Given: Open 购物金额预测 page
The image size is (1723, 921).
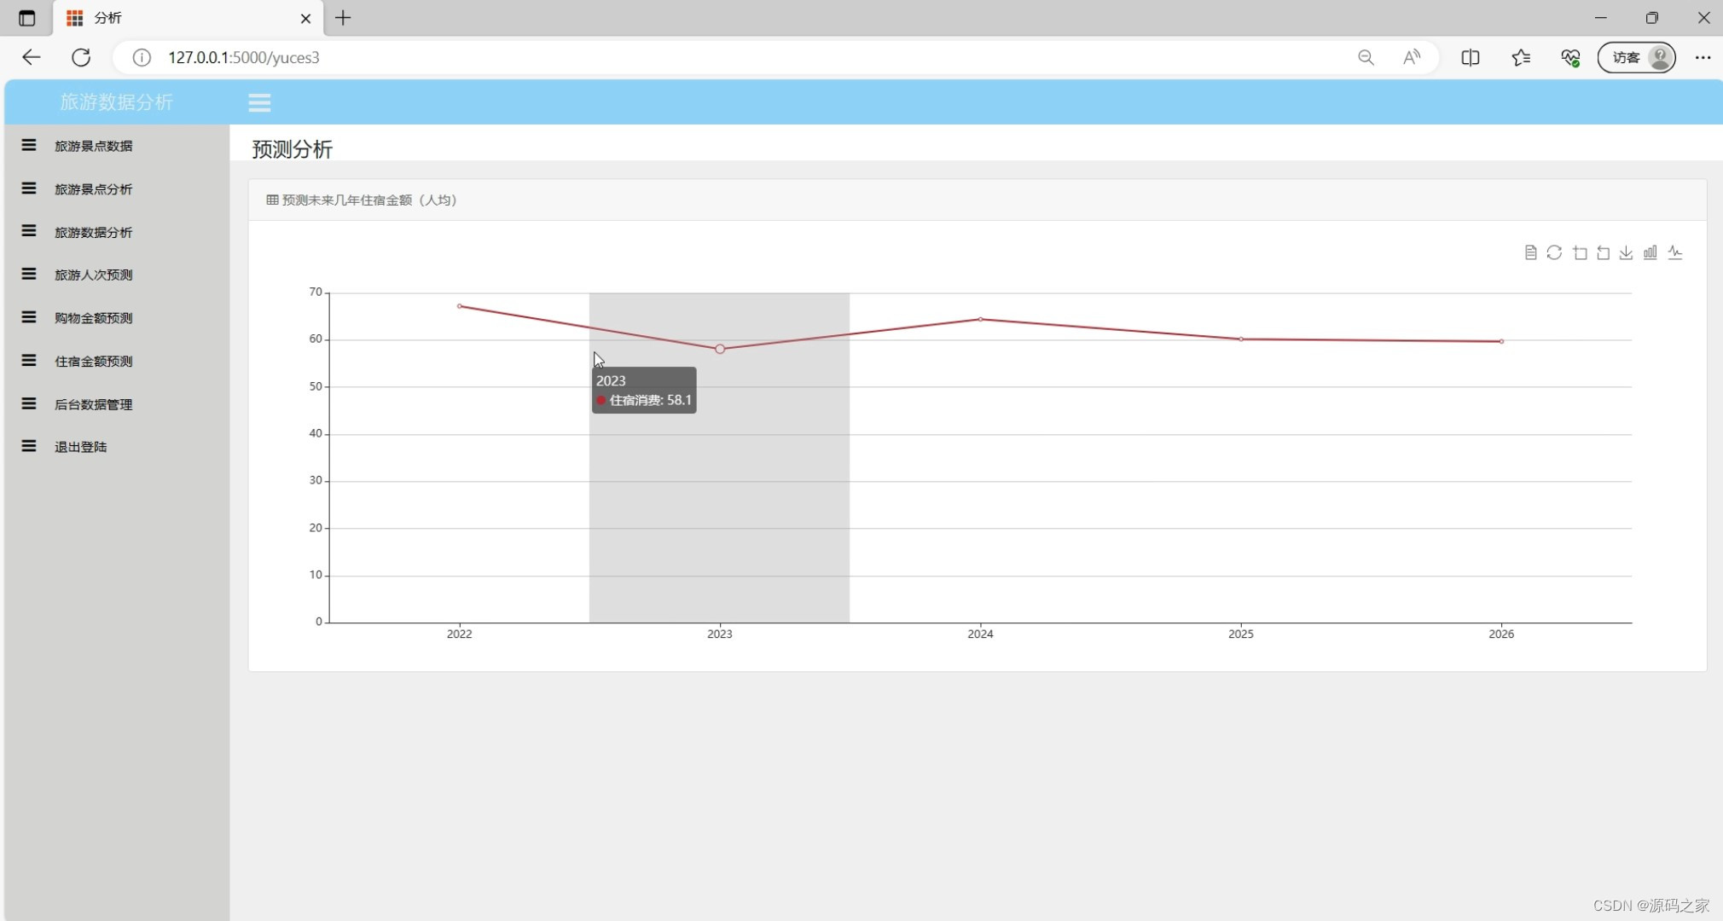Looking at the screenshot, I should [93, 318].
